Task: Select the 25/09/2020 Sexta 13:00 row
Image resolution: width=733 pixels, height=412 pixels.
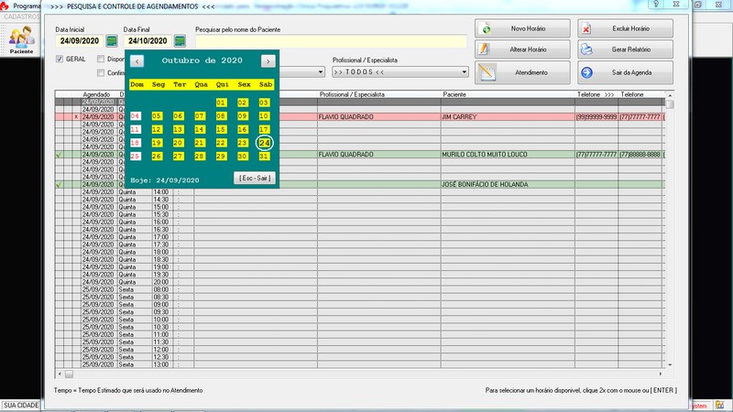Action: click(x=360, y=364)
